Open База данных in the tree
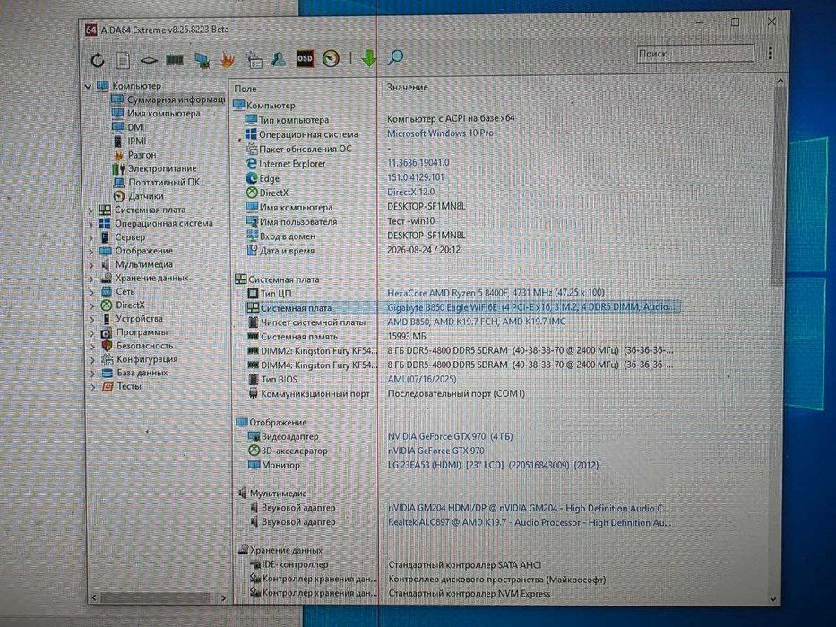This screenshot has height=627, width=836. pos(142,373)
